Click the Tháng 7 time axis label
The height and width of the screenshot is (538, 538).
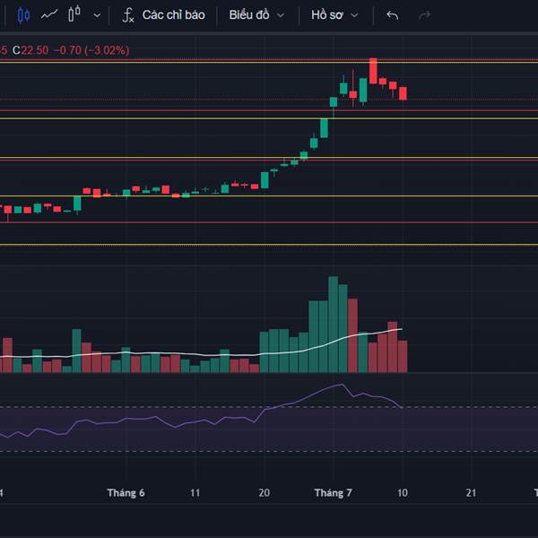point(334,493)
